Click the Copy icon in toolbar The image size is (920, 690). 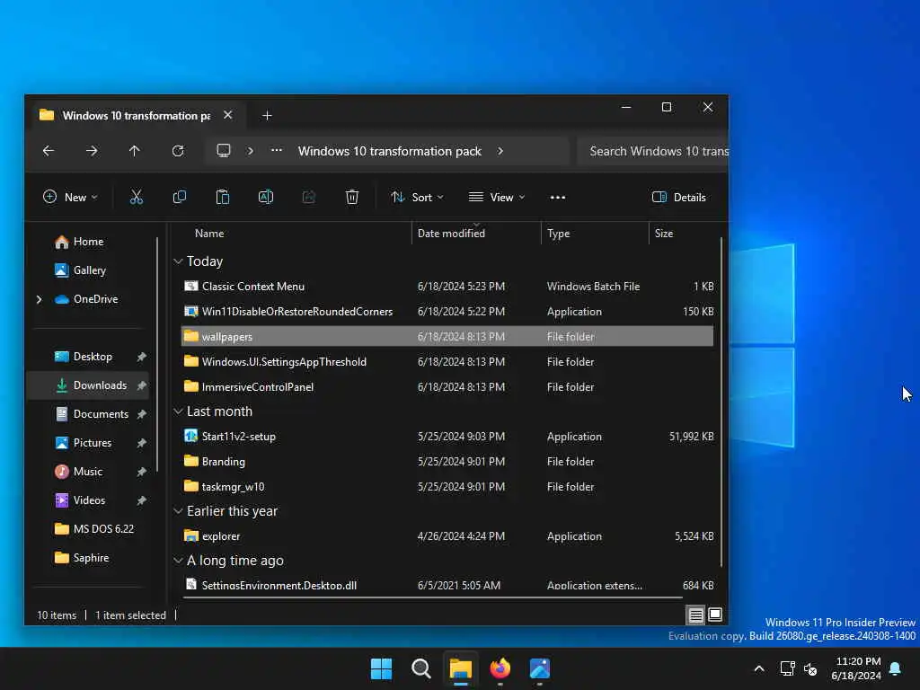pyautogui.click(x=180, y=197)
